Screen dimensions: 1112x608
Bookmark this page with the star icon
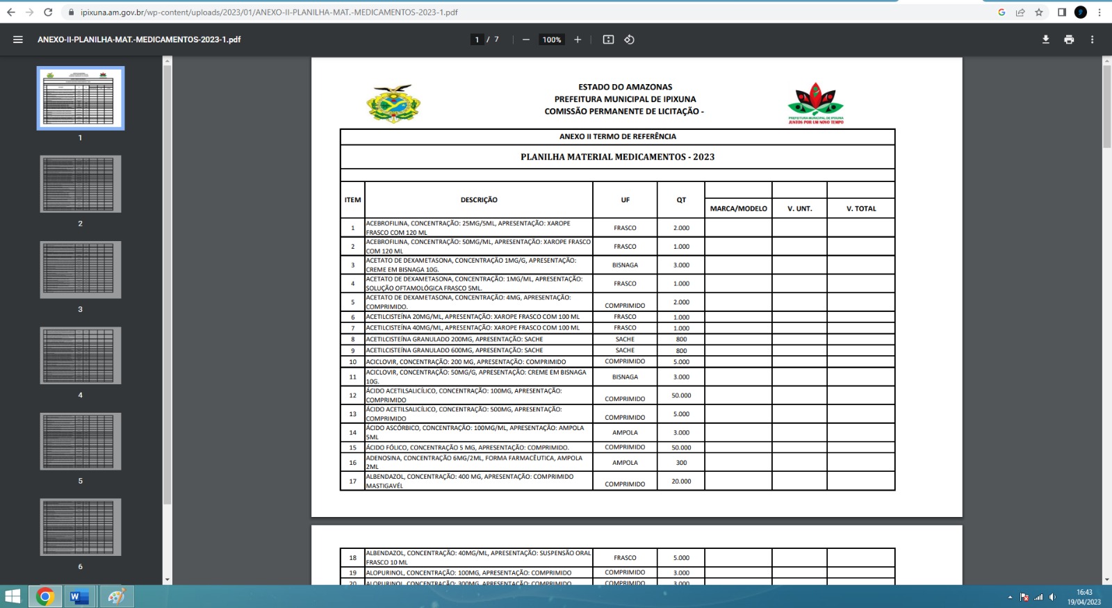click(1039, 12)
